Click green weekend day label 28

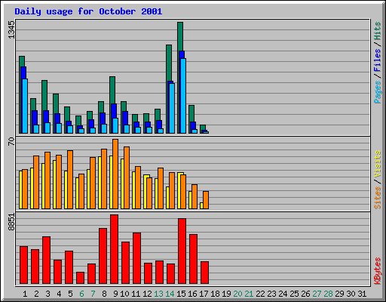point(328,294)
